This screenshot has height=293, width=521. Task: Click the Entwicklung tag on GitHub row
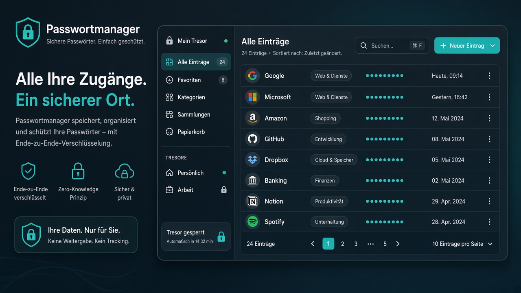[328, 139]
